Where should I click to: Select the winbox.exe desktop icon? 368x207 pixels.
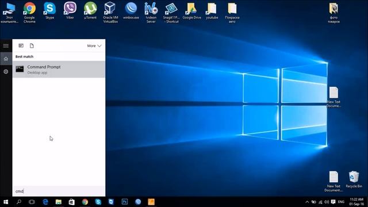tap(131, 11)
